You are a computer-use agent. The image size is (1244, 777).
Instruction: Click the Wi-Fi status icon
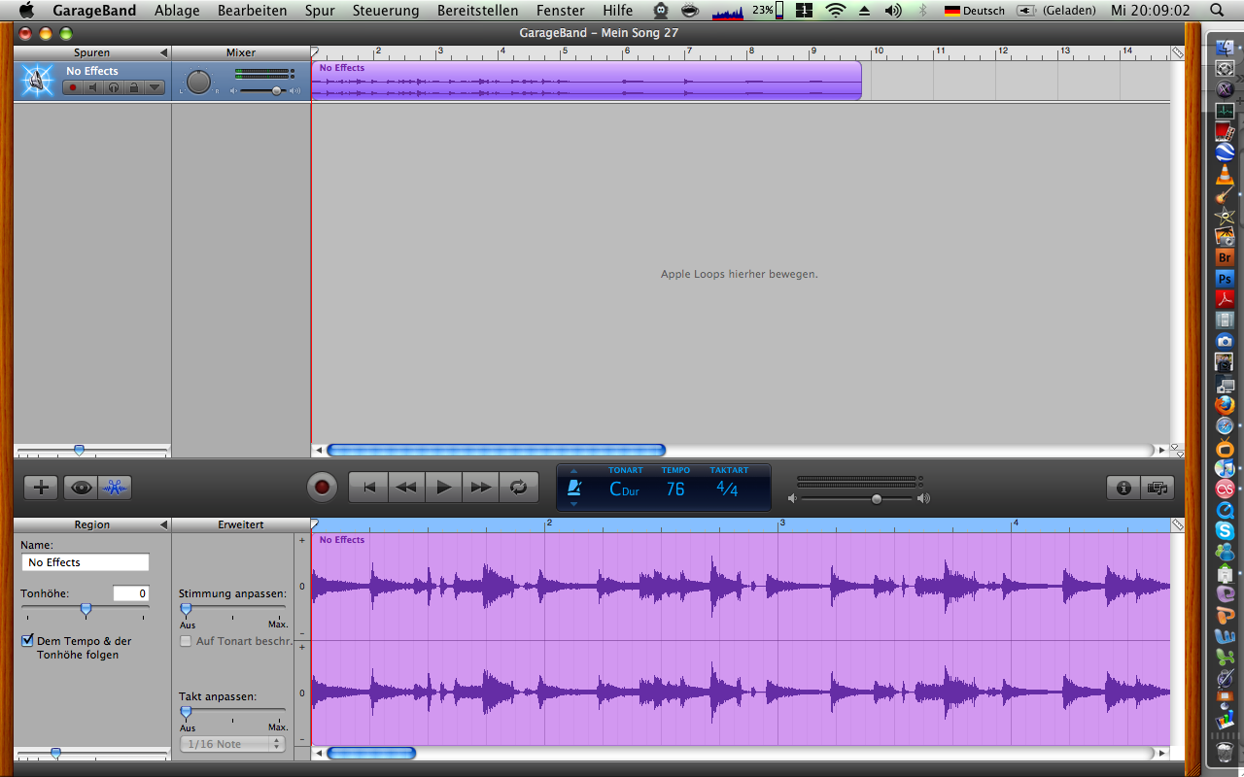tap(836, 11)
